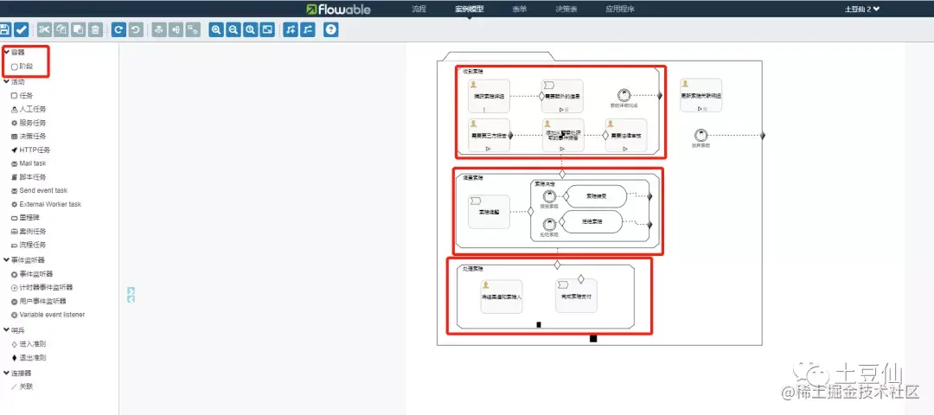Select the External Worker task palette item
934x415 pixels.
[46, 204]
